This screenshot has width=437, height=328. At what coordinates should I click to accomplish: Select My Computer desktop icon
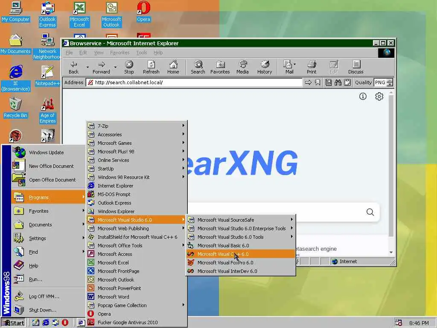pos(15,12)
